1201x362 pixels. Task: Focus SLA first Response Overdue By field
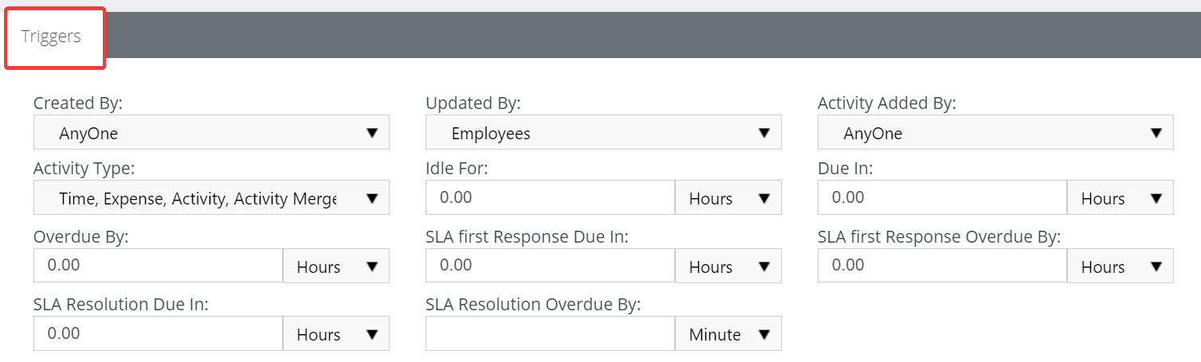tap(942, 266)
